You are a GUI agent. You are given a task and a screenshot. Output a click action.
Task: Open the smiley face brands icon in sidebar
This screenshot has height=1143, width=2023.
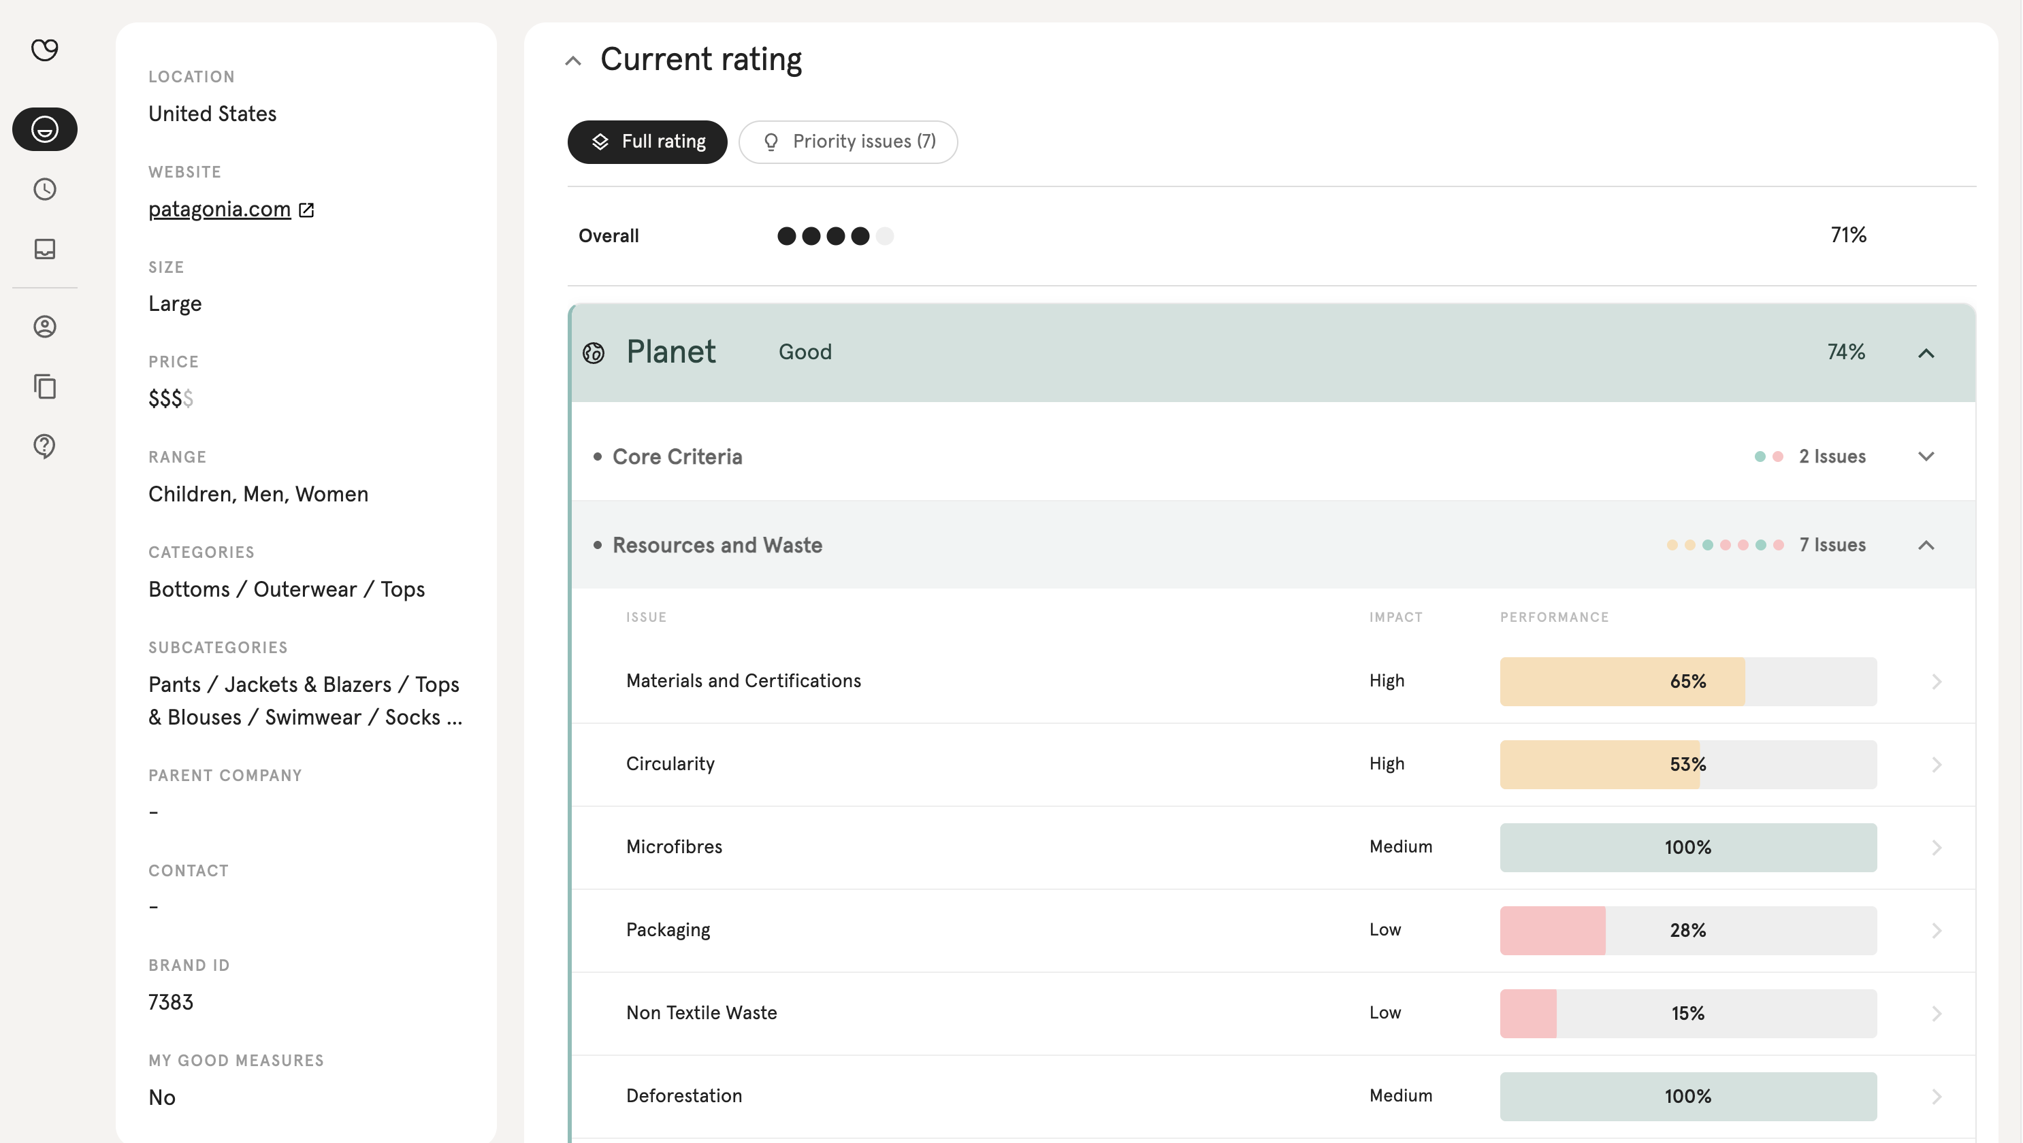click(45, 129)
